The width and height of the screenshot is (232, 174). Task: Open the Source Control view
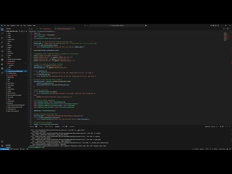(x=2, y=38)
